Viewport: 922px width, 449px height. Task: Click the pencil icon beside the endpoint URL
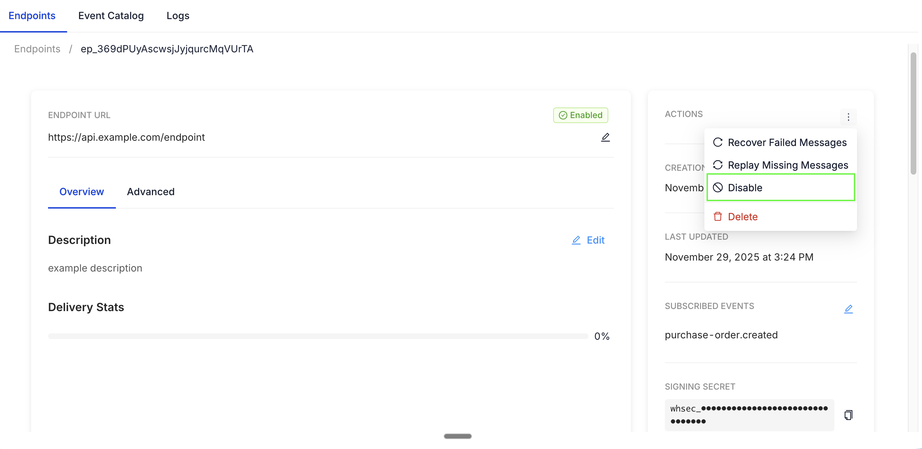click(x=605, y=137)
